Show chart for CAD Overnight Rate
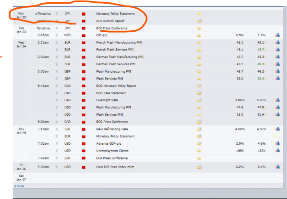The width and height of the screenshot is (287, 199). point(278,100)
